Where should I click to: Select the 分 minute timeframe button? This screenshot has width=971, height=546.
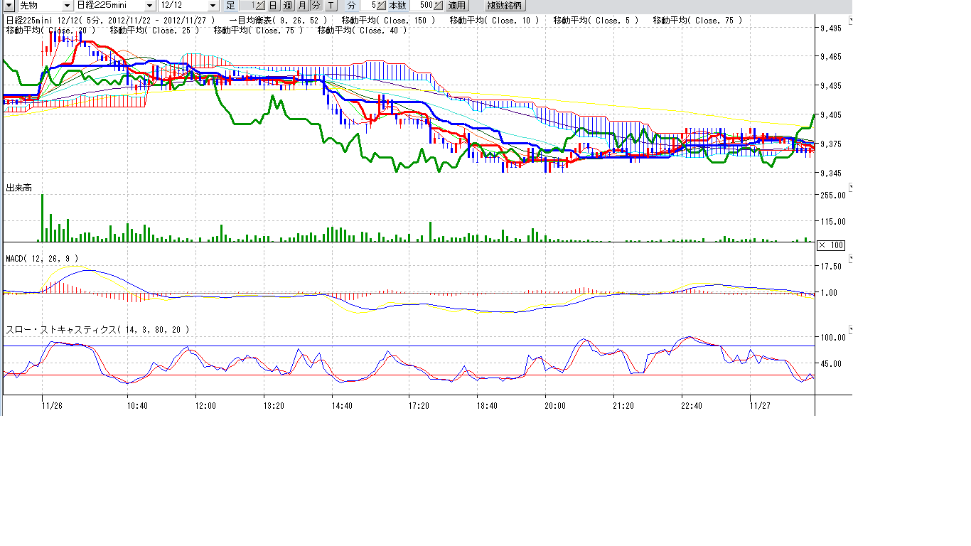point(316,6)
